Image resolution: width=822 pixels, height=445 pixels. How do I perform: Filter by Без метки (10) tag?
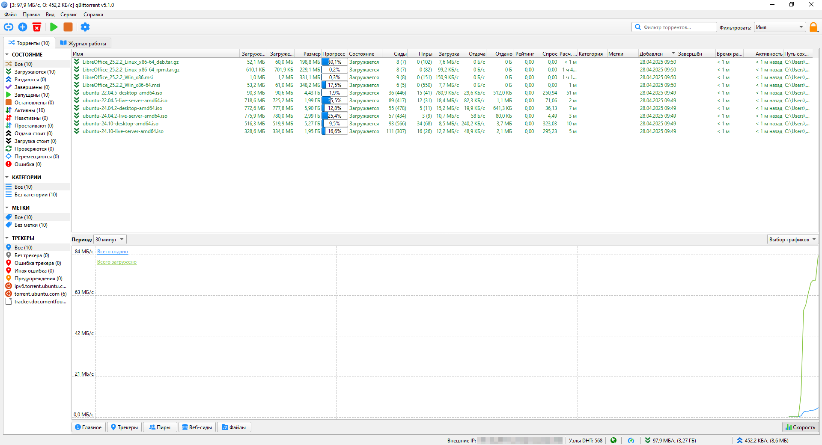click(37, 225)
